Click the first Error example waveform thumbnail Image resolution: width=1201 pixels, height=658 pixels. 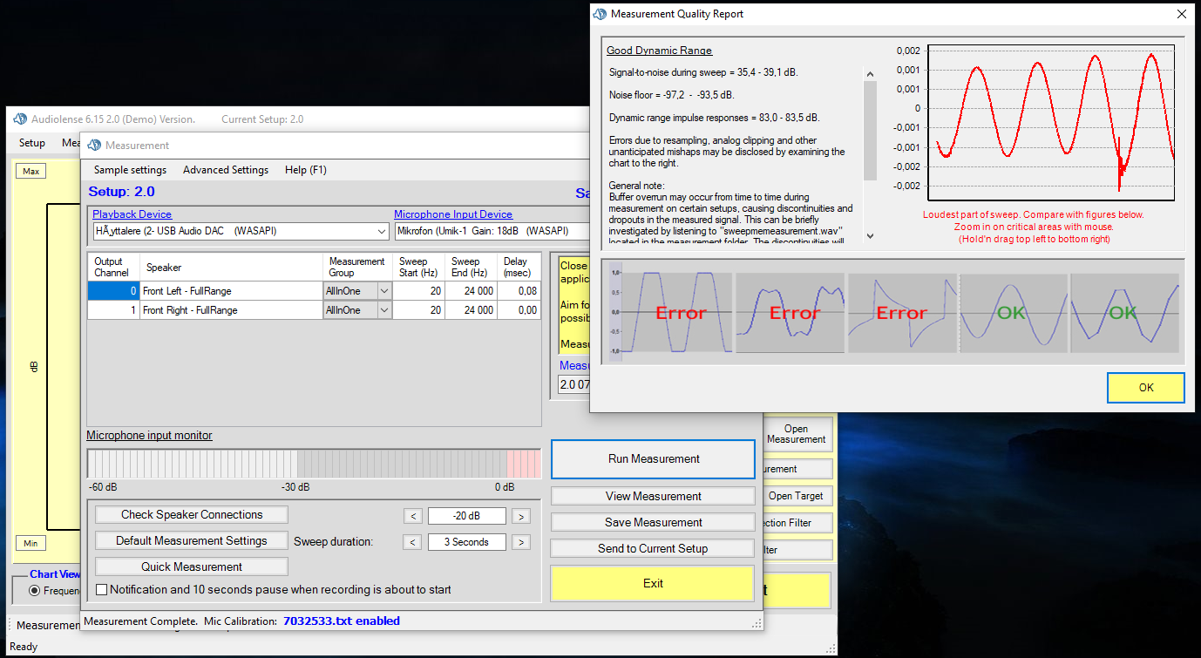tap(669, 312)
